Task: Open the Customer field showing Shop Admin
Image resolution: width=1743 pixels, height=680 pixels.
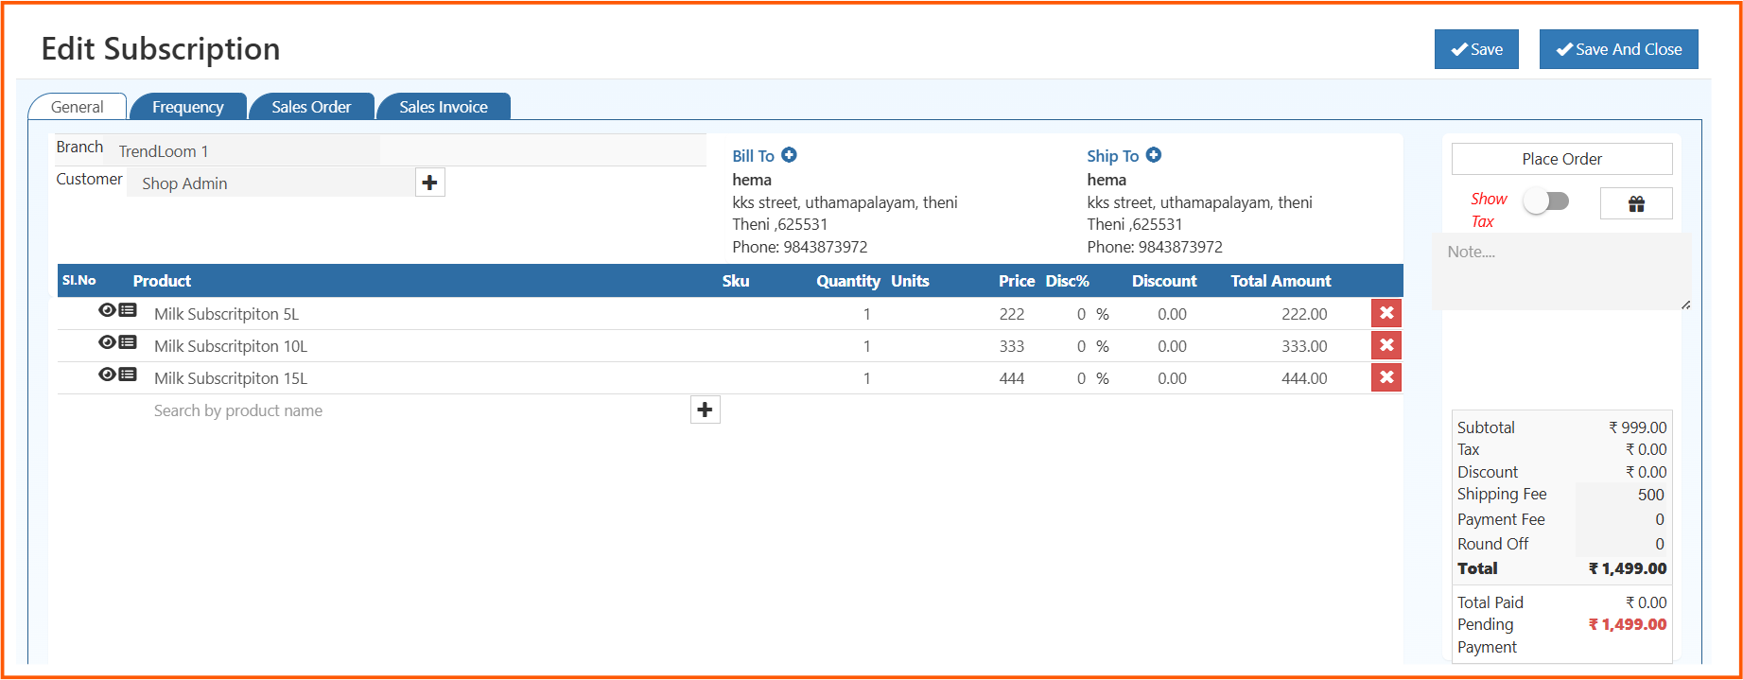Action: click(x=270, y=183)
